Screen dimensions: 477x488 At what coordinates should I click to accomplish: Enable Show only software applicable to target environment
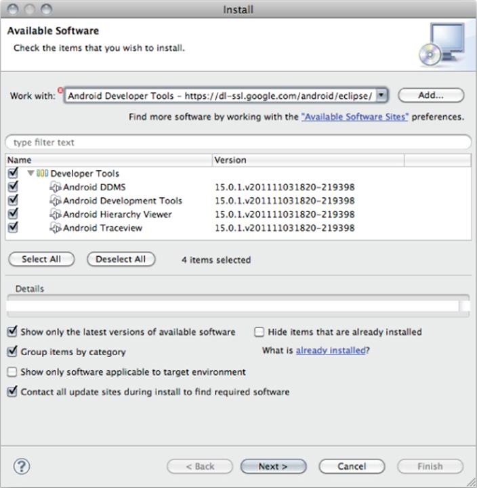tap(12, 372)
